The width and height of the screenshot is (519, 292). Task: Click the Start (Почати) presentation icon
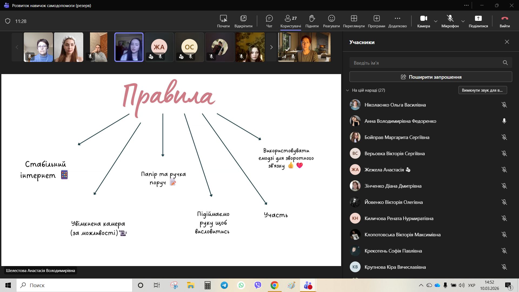[x=223, y=18]
